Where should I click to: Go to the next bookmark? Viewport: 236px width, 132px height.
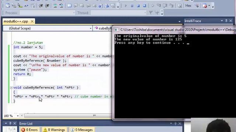pyautogui.click(x=82, y=6)
